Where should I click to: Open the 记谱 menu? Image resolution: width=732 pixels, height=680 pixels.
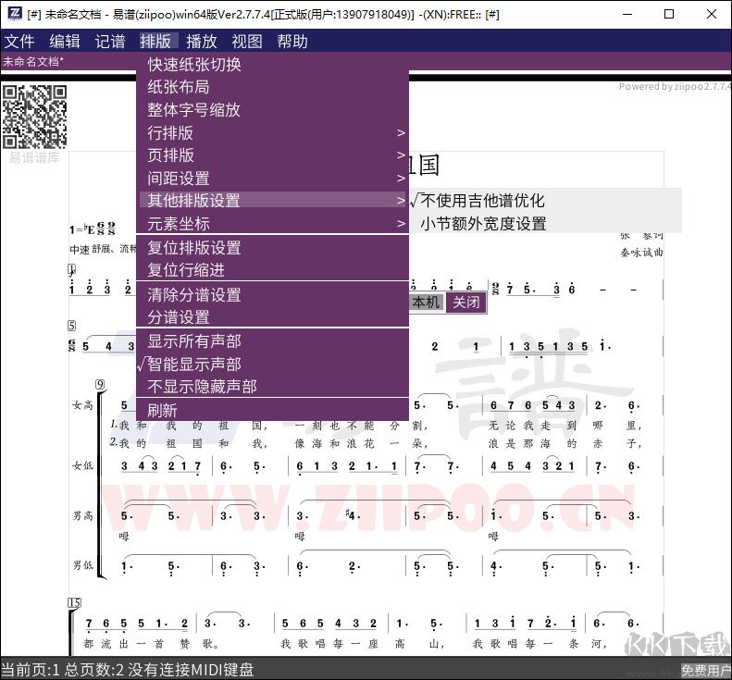point(110,42)
